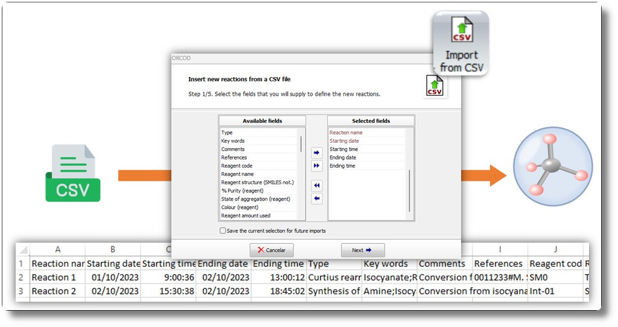Click cell 01/10/2023 starting date

[113, 278]
